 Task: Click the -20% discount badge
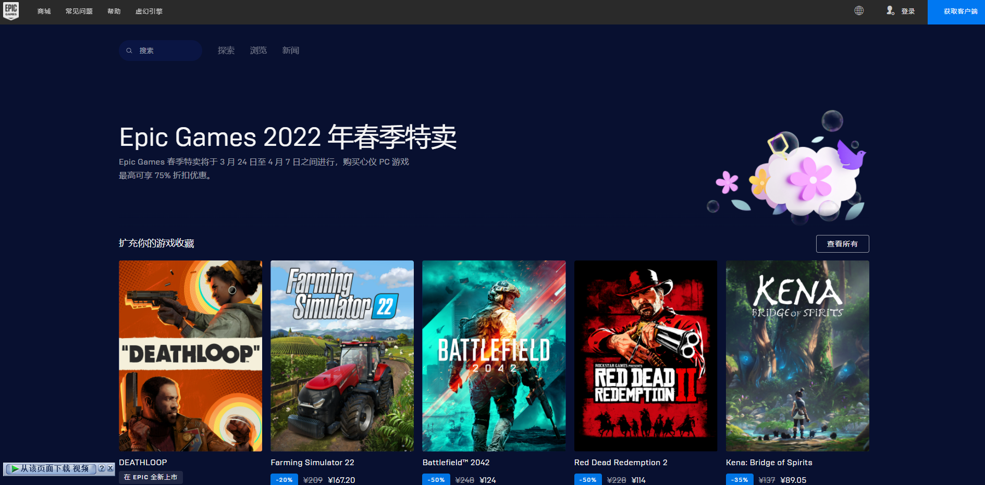(284, 480)
